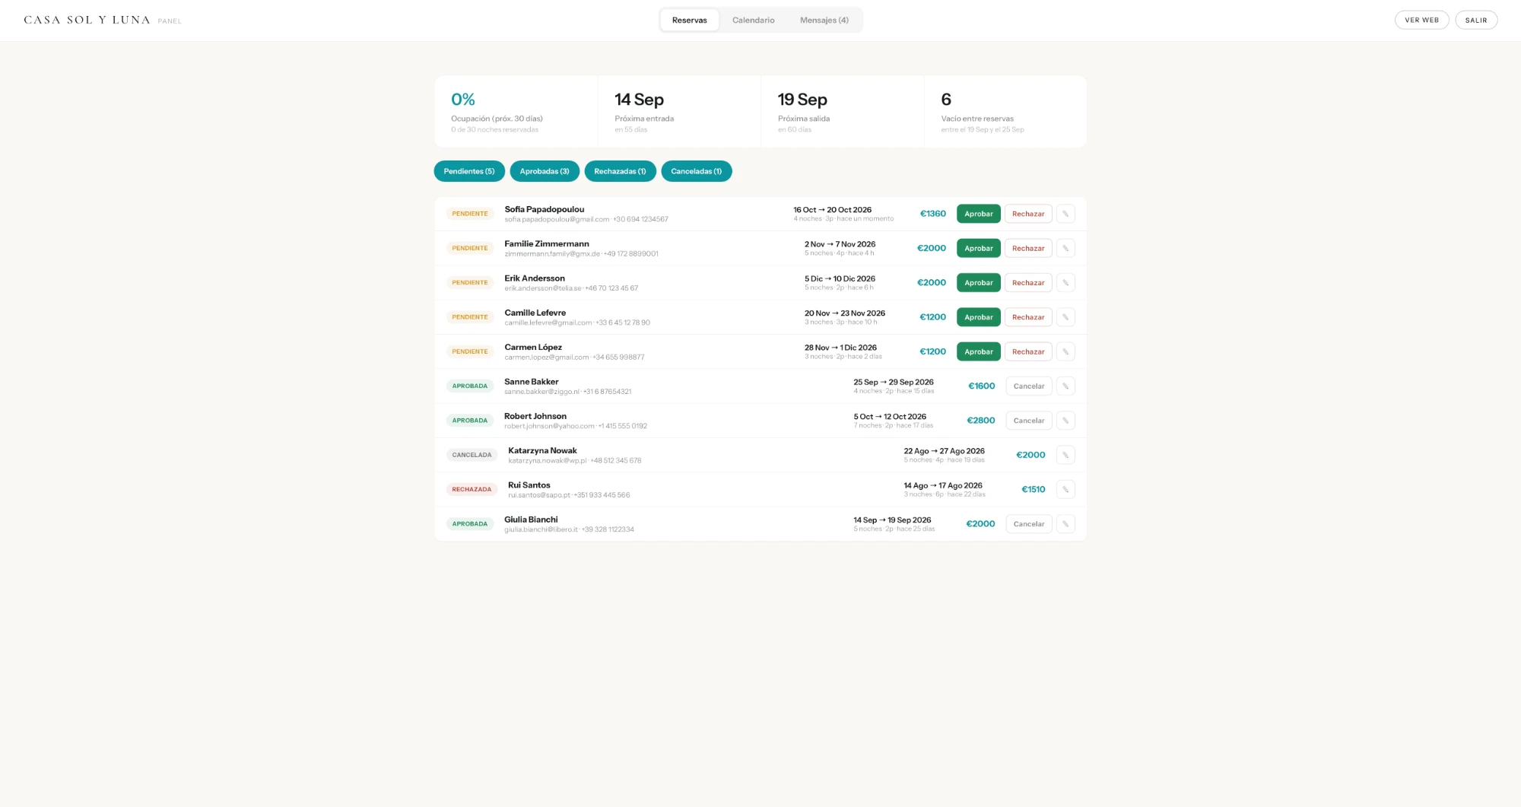Open edit pencil for Familie Zimmermann reservation
The image size is (1521, 807).
(1065, 248)
